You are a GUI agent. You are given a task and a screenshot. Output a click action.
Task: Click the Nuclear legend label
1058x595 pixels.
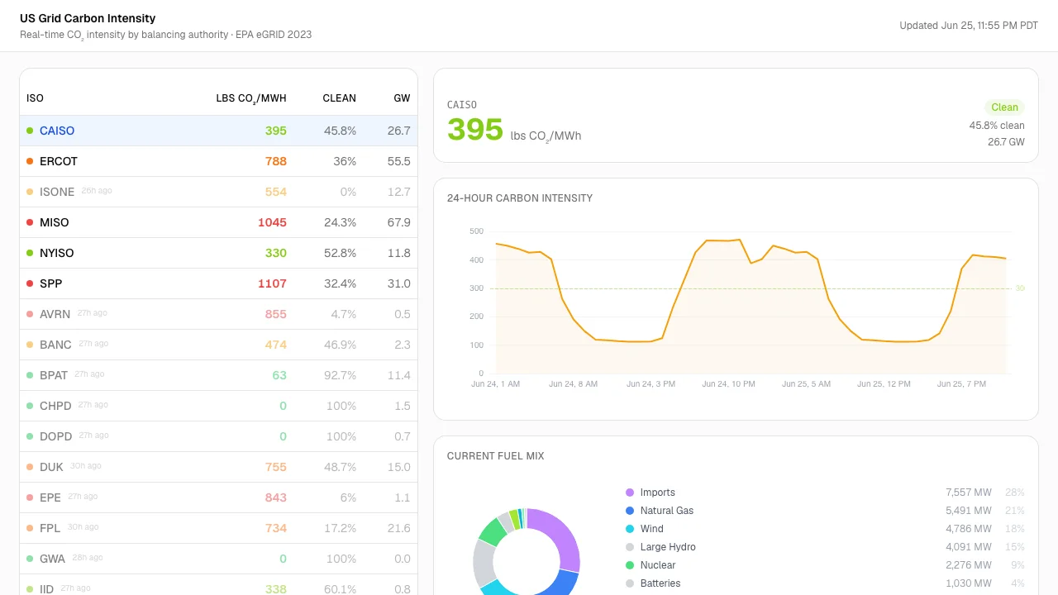[x=658, y=565]
